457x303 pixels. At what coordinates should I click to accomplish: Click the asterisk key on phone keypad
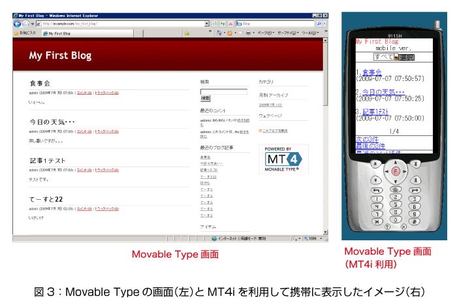point(377,221)
